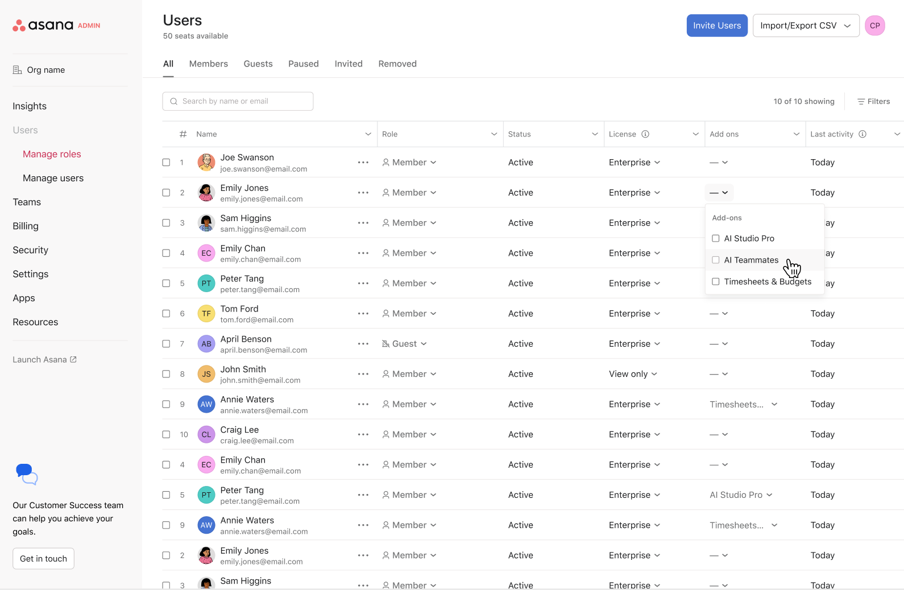Open the CP profile avatar

point(874,26)
